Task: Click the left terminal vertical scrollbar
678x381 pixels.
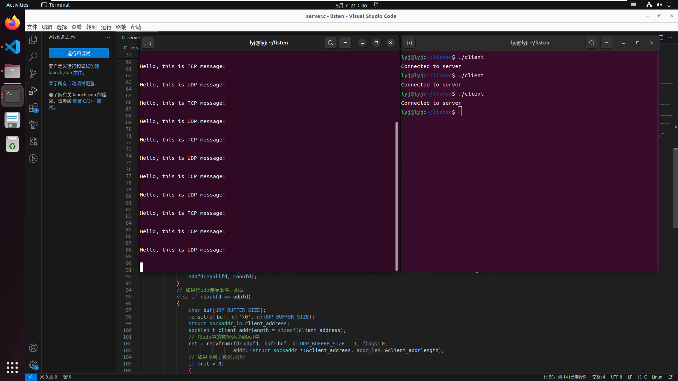Action: 396,196
